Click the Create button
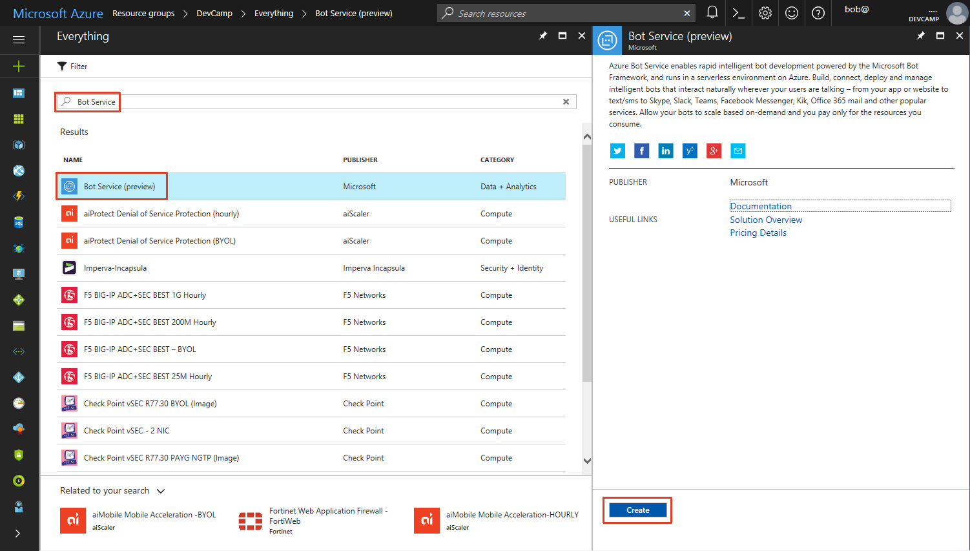The height and width of the screenshot is (551, 970). (638, 510)
